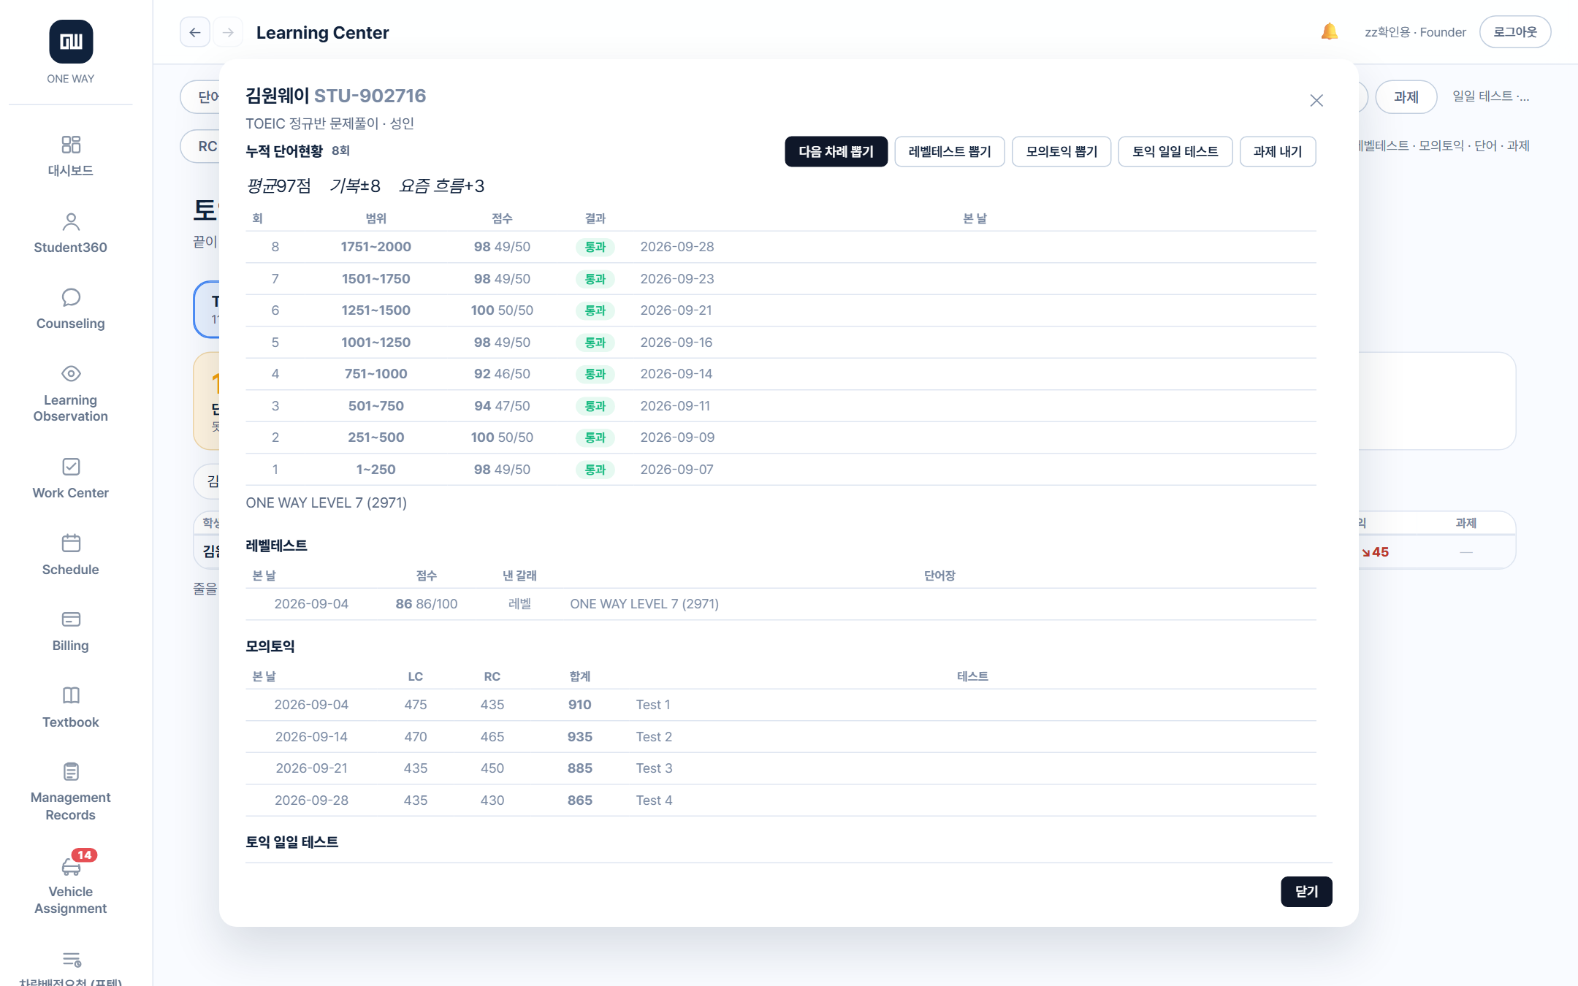Click the 1~250 range in row 1

376,470
